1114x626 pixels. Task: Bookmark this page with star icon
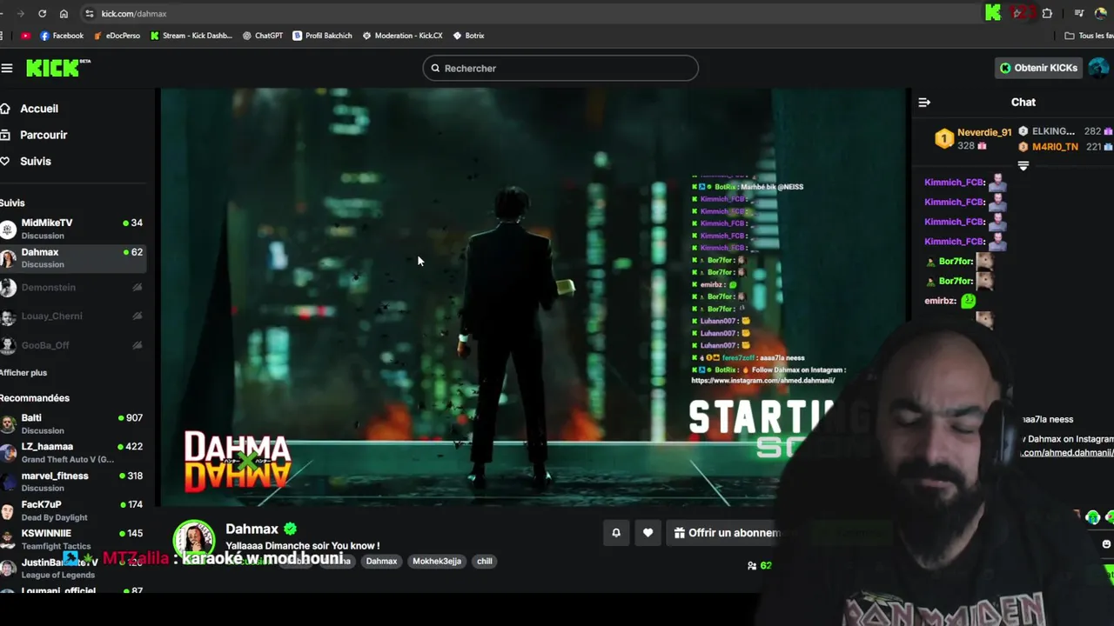coord(1018,13)
